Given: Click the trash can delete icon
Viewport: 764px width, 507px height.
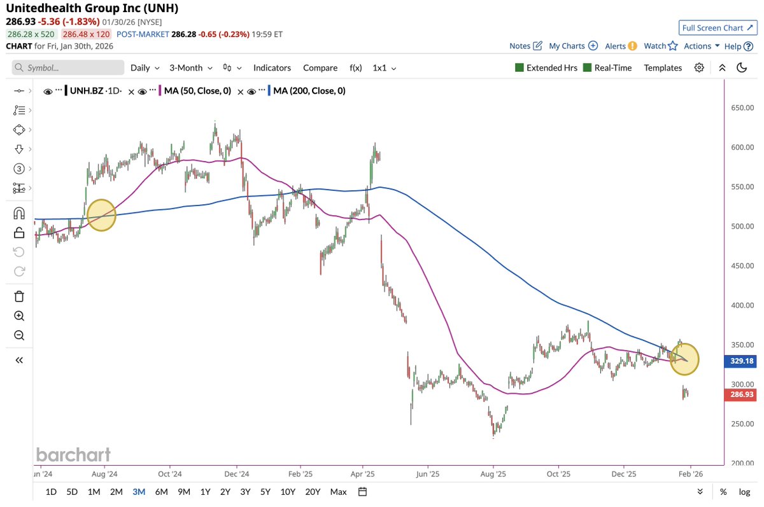Looking at the screenshot, I should click(19, 296).
